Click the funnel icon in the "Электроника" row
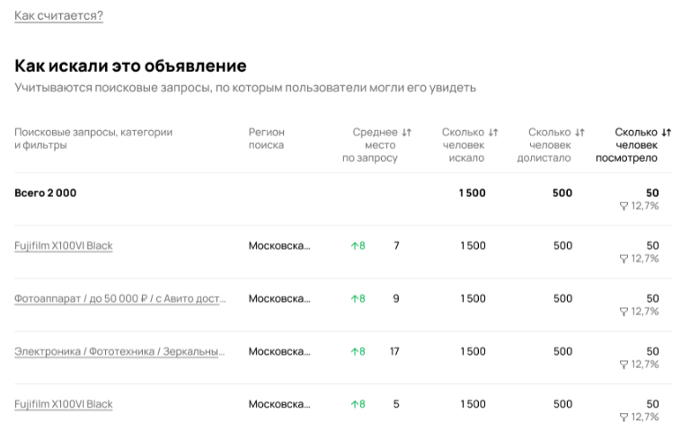 click(x=624, y=365)
